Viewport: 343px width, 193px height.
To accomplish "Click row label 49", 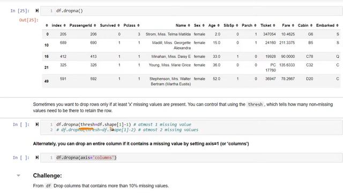I will pos(47,81).
